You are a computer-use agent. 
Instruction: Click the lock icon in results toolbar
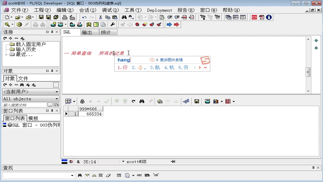82,101
